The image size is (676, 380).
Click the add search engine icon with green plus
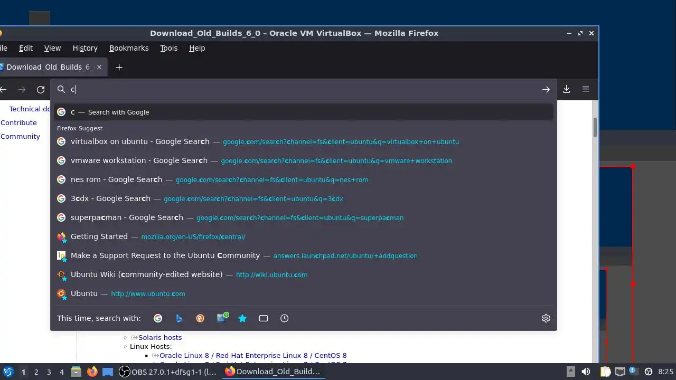click(x=222, y=318)
